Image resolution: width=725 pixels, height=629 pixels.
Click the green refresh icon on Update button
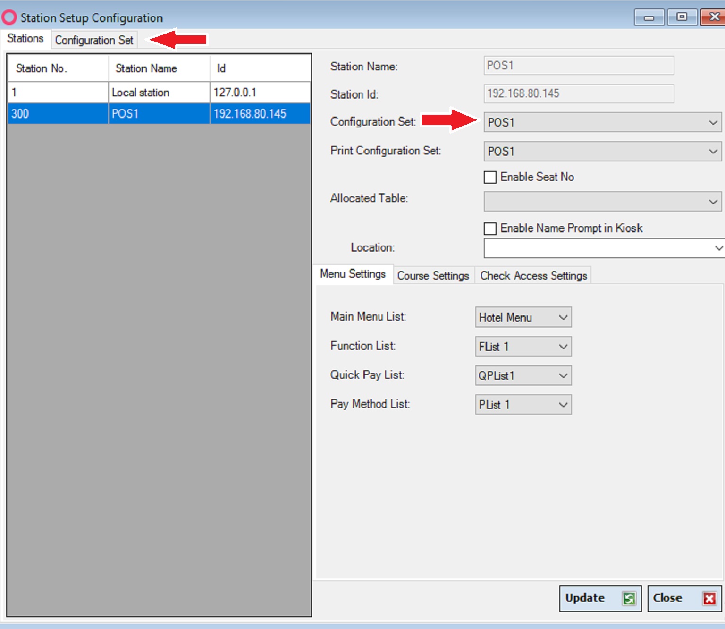click(x=628, y=598)
